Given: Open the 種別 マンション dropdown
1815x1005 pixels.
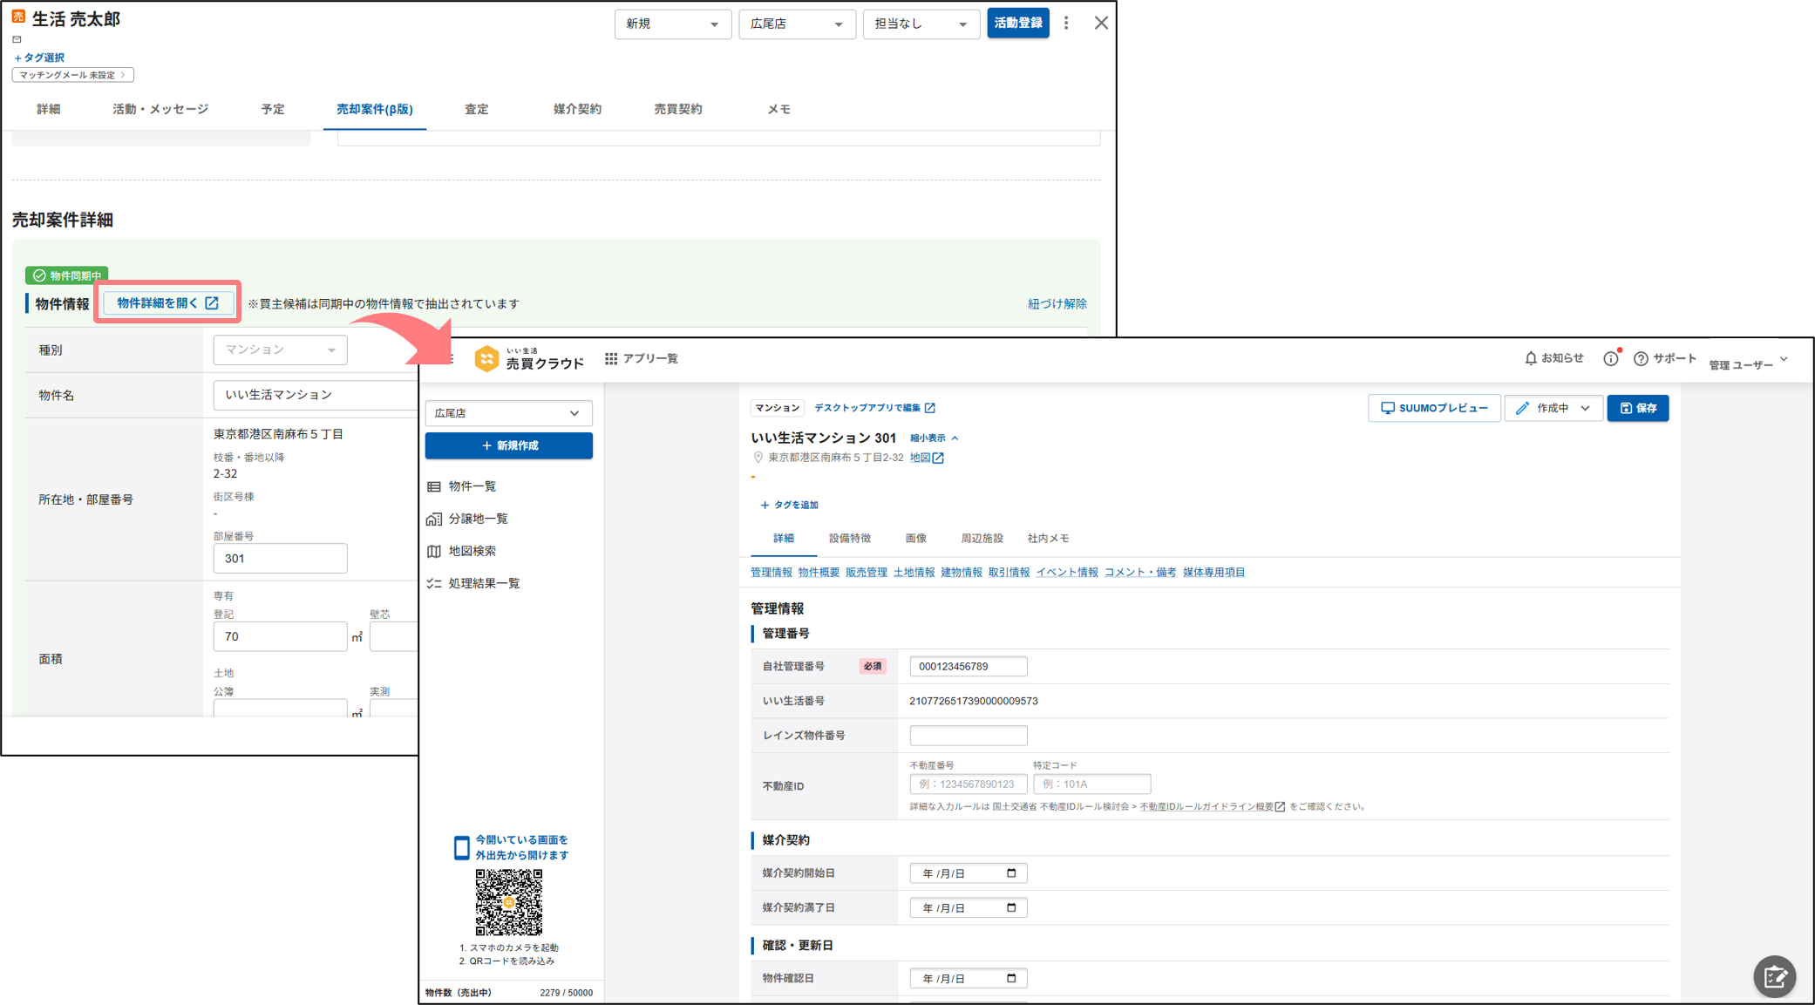Looking at the screenshot, I should (280, 350).
